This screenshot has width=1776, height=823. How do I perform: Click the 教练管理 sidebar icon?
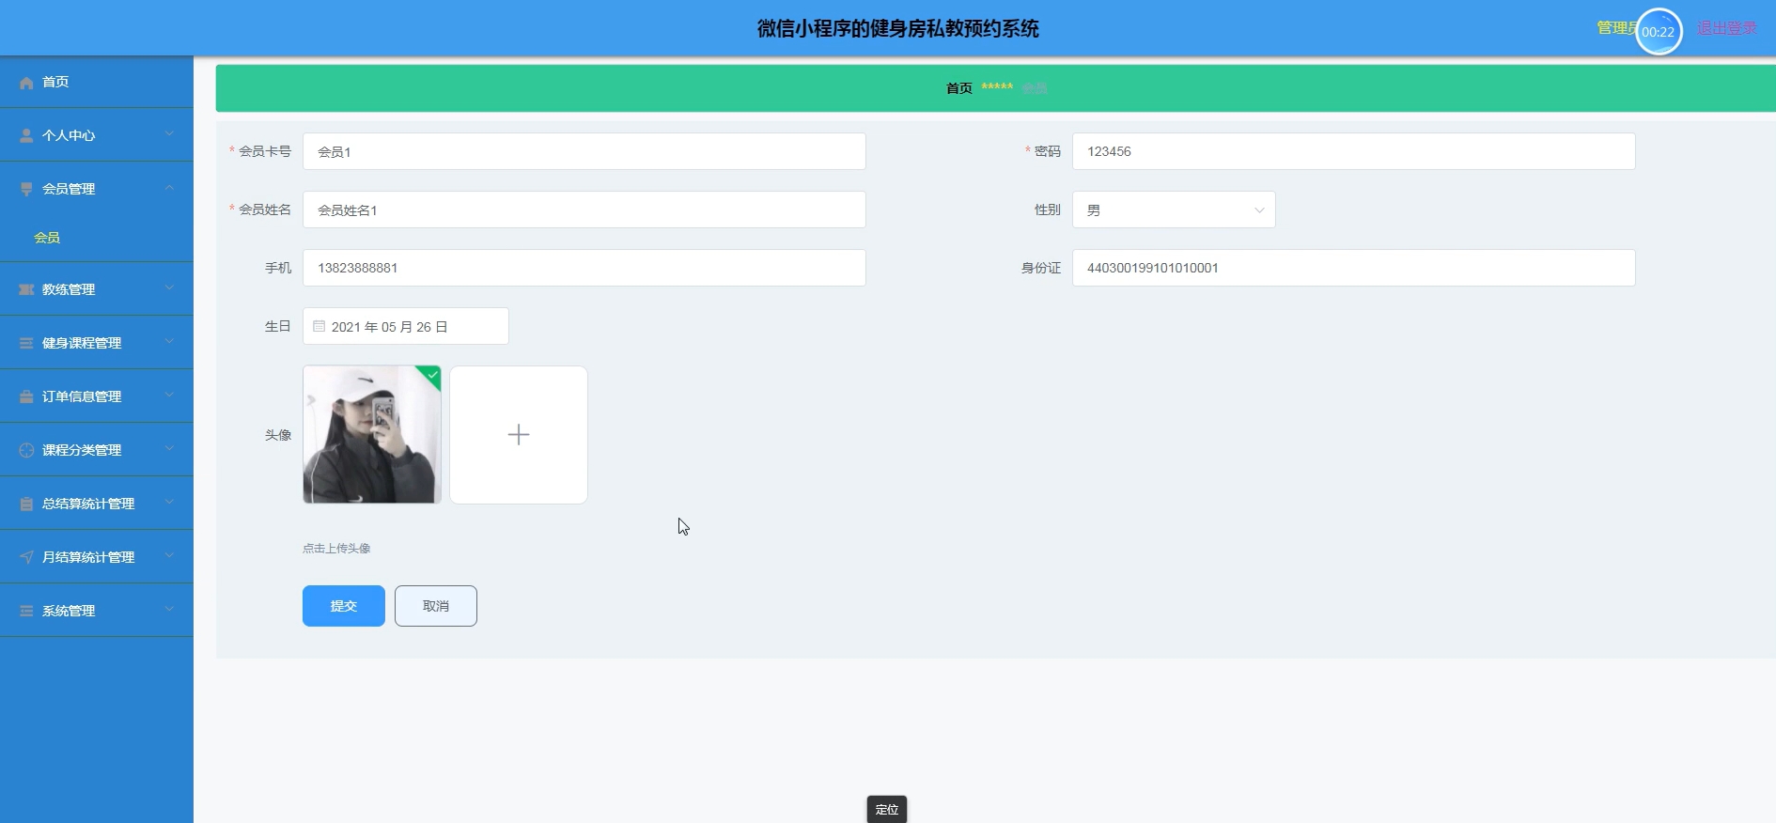(26, 289)
